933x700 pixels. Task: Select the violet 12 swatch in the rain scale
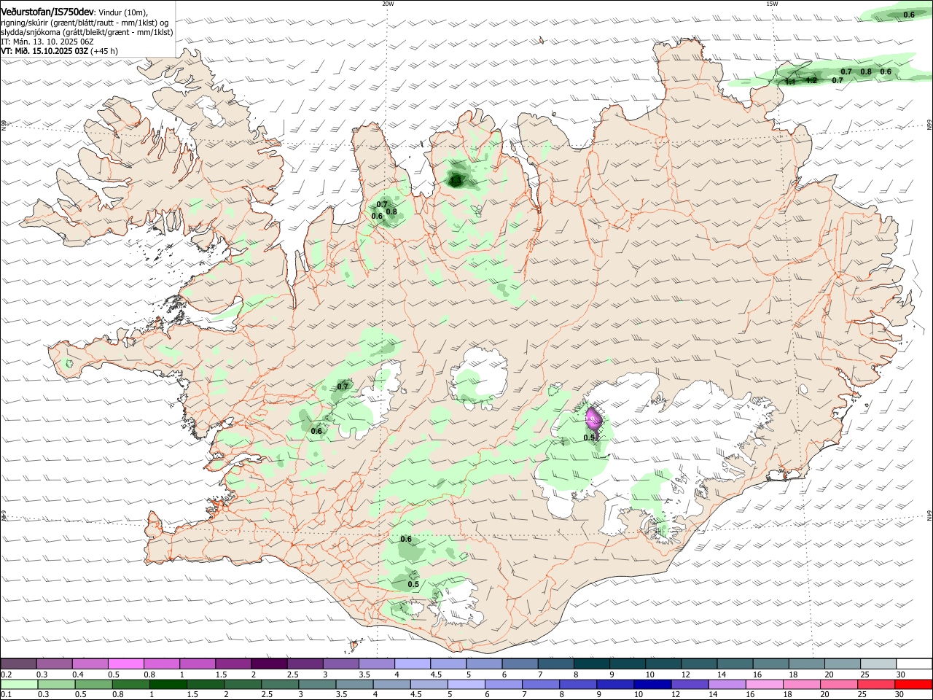click(689, 684)
